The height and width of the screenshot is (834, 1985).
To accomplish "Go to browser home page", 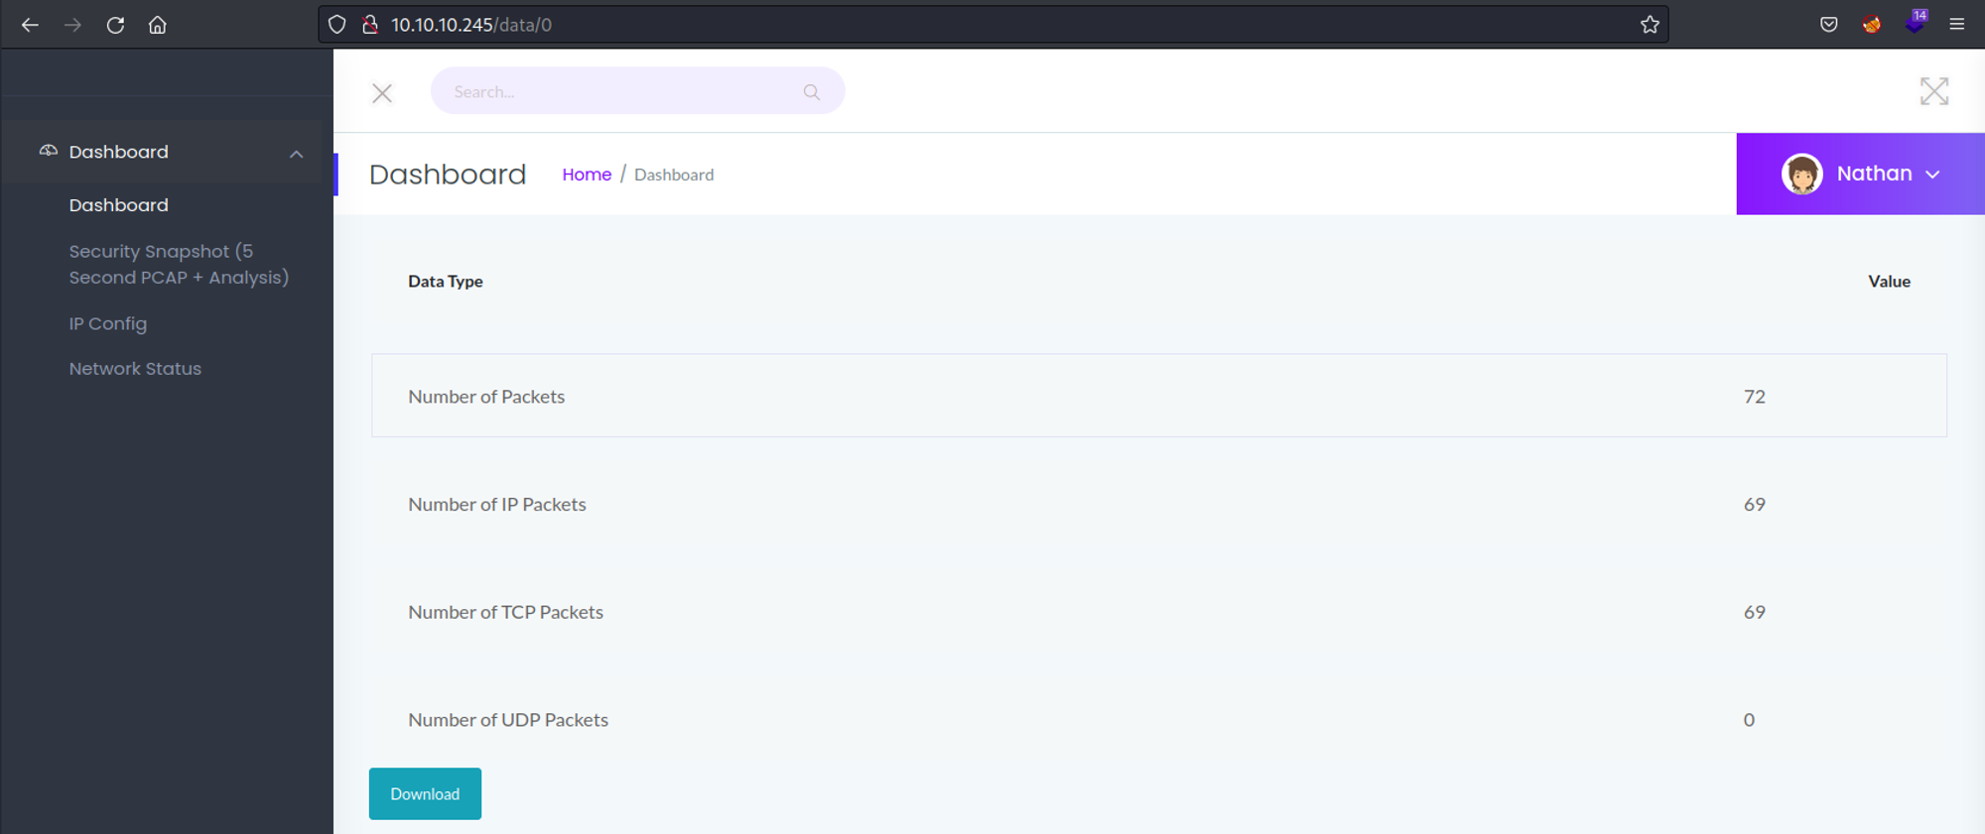I will 158,25.
